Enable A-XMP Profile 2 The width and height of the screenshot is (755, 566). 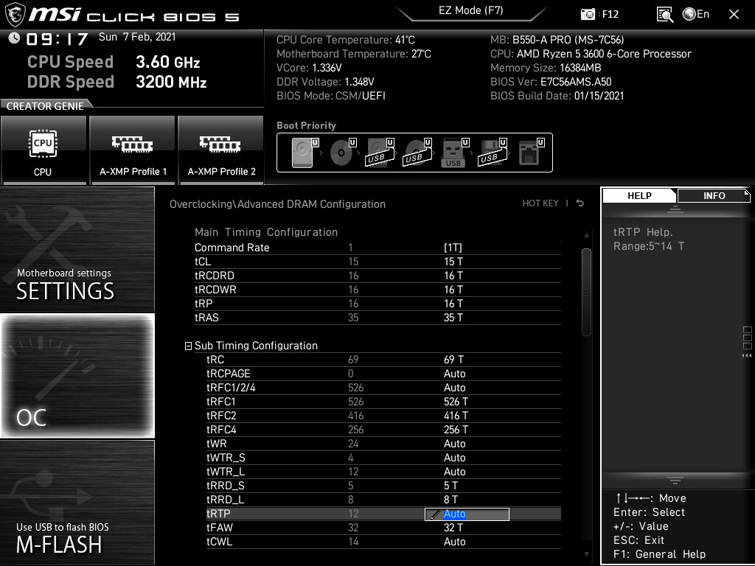pos(221,150)
